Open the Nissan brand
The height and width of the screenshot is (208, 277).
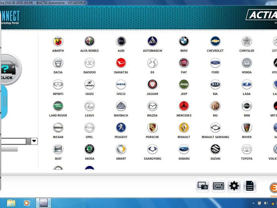coord(58,128)
